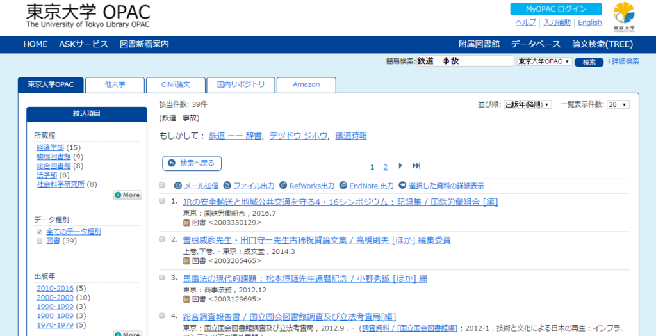Viewport: 656px width, 336px height.
Task: Open the 入力補助 link
Action: (x=557, y=22)
